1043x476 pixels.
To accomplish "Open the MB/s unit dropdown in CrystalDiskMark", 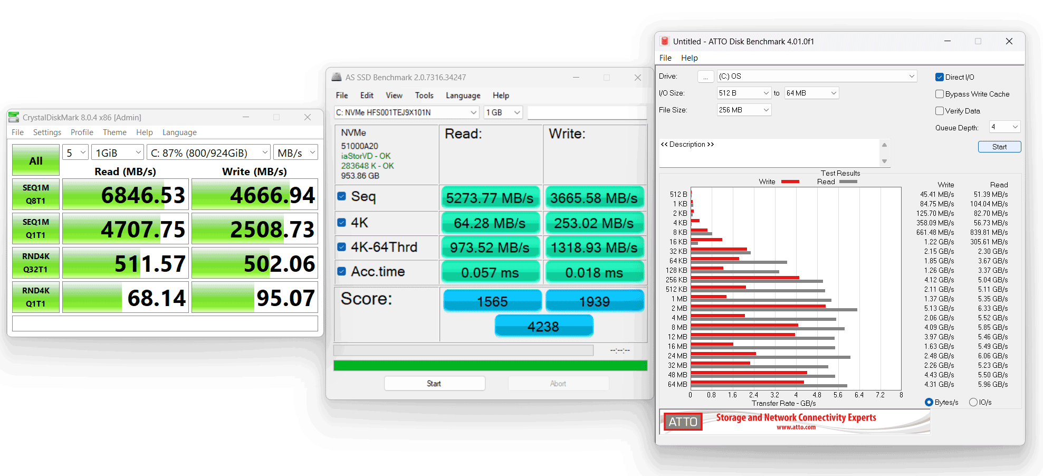I will pyautogui.click(x=295, y=153).
